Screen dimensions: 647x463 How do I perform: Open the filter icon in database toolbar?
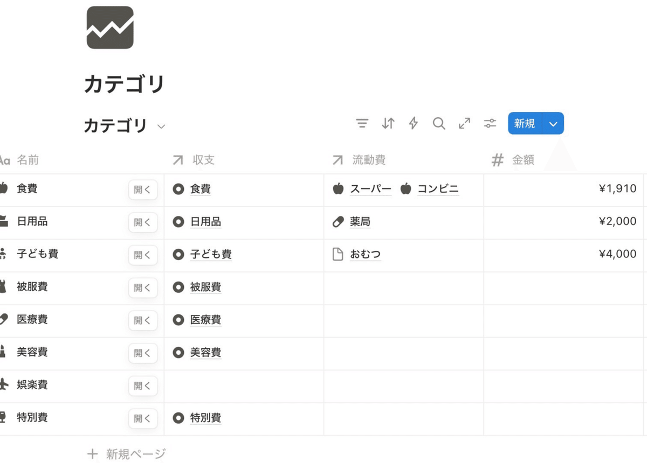362,124
